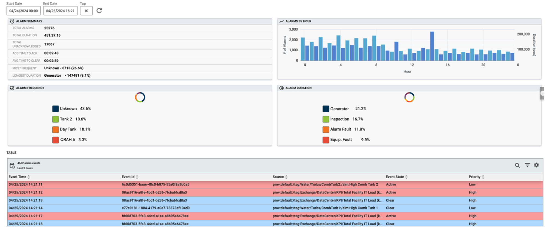Click the Avg Time To Clear value 00:02:59
This screenshot has height=234, width=548.
51,61
